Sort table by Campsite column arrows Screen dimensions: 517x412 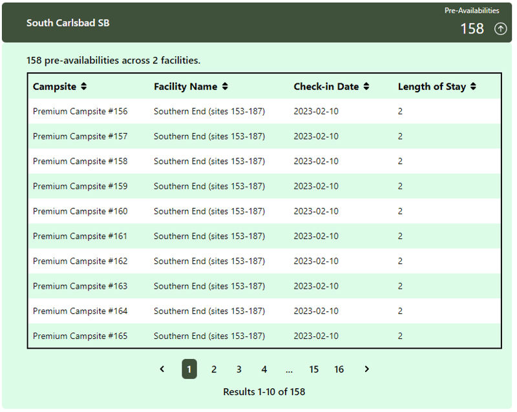[x=84, y=87]
